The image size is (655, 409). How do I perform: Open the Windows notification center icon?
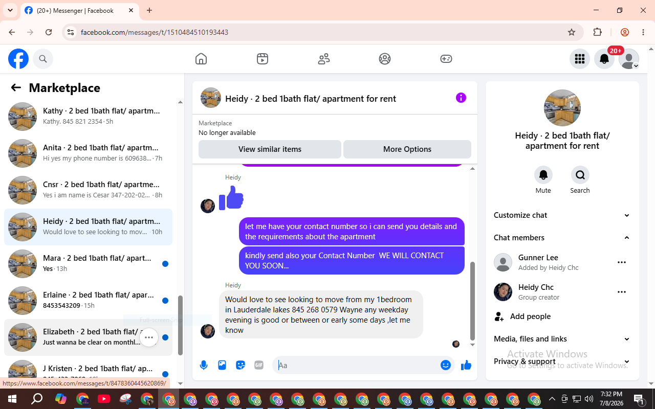pyautogui.click(x=639, y=399)
